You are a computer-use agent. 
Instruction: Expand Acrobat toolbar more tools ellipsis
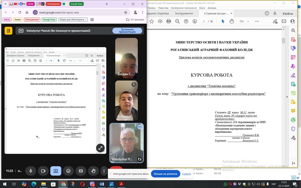pos(257,21)
